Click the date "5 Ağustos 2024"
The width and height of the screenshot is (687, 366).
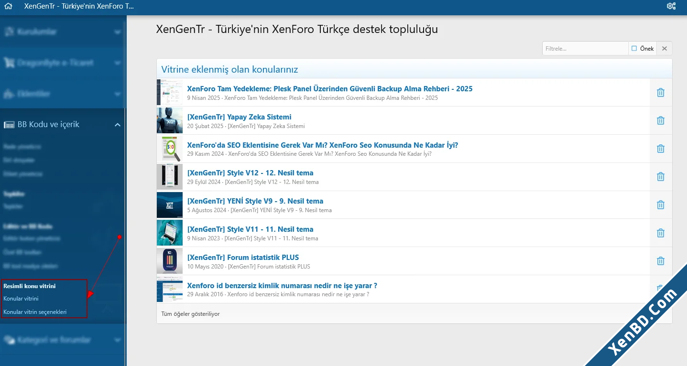pyautogui.click(x=207, y=210)
